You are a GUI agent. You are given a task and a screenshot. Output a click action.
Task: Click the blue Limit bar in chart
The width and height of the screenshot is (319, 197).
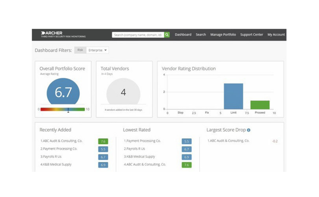233,96
